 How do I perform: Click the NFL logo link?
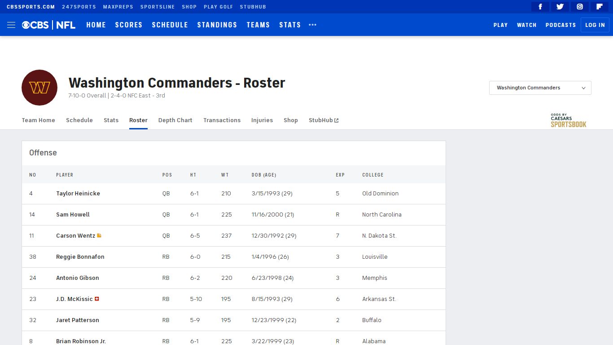click(x=66, y=25)
